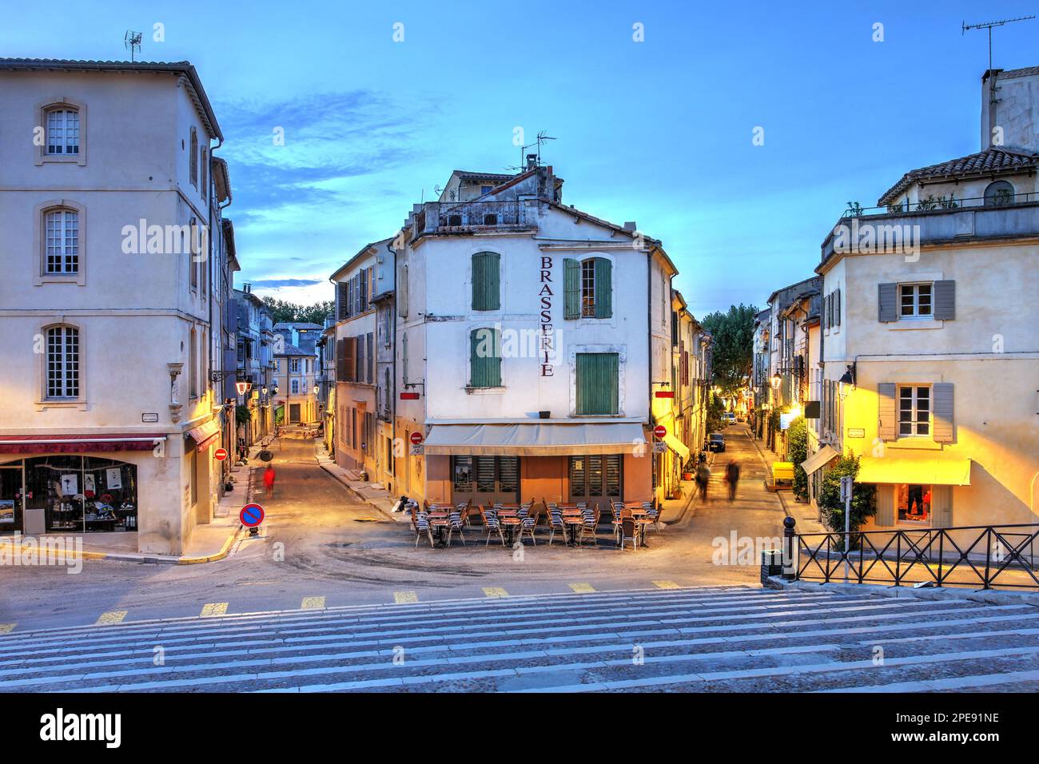Click the alamy logo in the black footer
The height and width of the screenshot is (764, 1039).
[81, 728]
